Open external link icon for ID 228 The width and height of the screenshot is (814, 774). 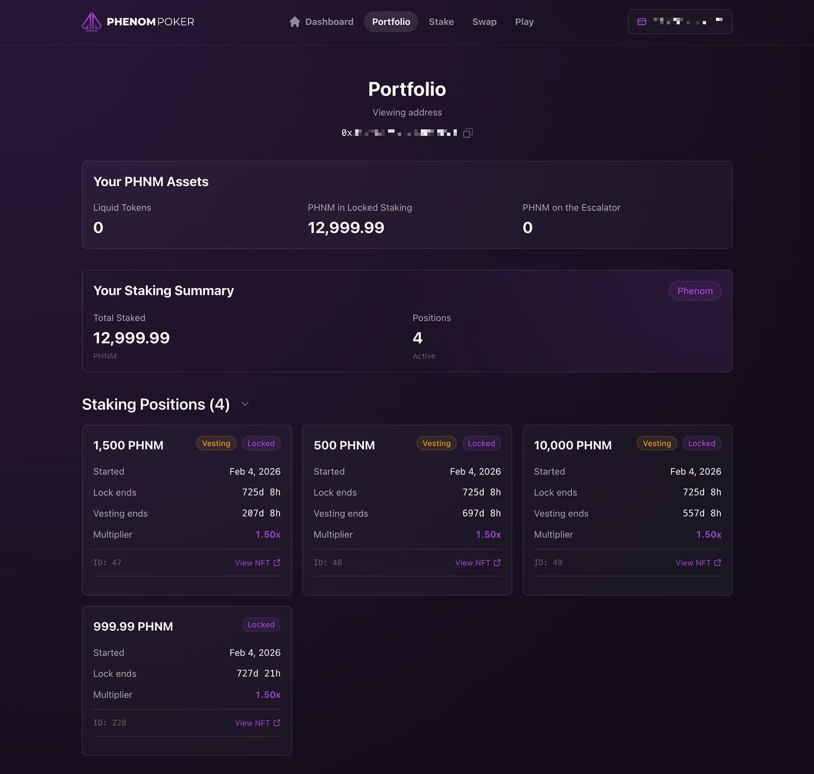[277, 723]
